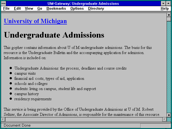172x129 pixels.
Task: Click the 'schools and colleges' list item
Action: pyautogui.click(x=31, y=84)
